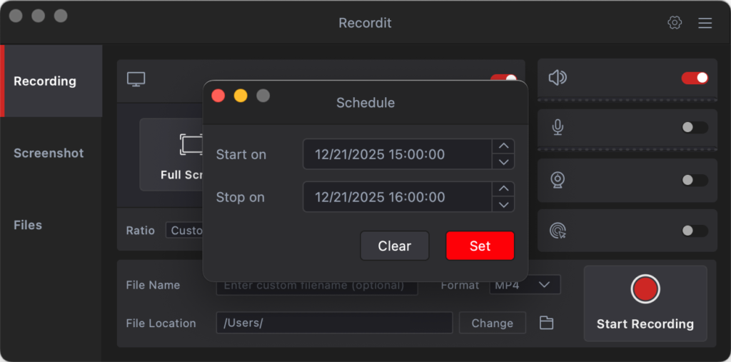Decrease the Start on time with down arrow
Viewport: 731px width, 362px height.
[x=503, y=162]
